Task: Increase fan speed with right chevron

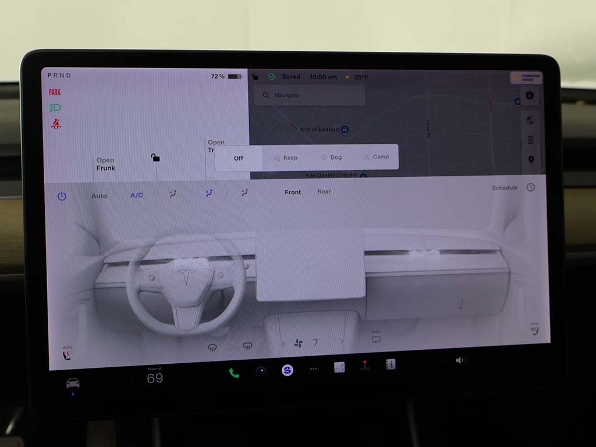Action: click(342, 342)
